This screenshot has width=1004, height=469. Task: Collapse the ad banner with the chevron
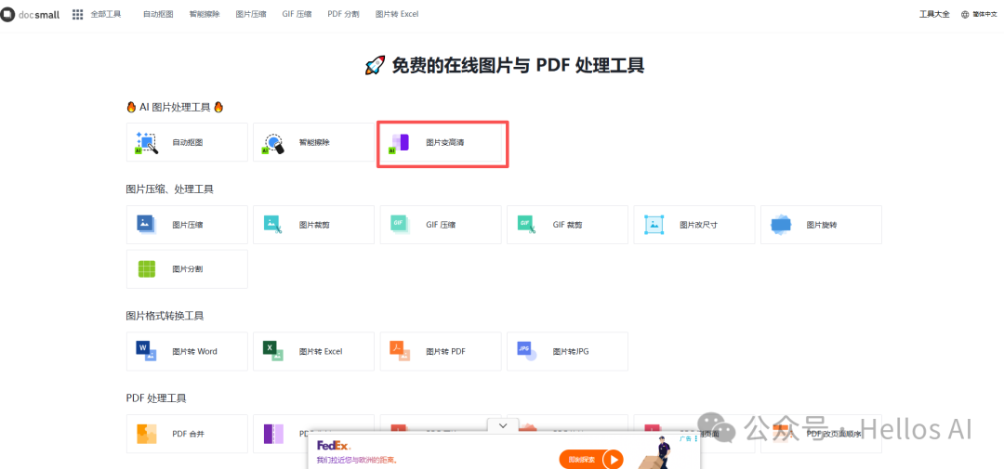coord(503,425)
